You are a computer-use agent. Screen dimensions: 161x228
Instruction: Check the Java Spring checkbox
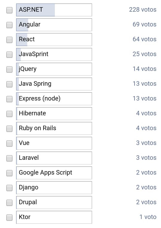[10, 84]
